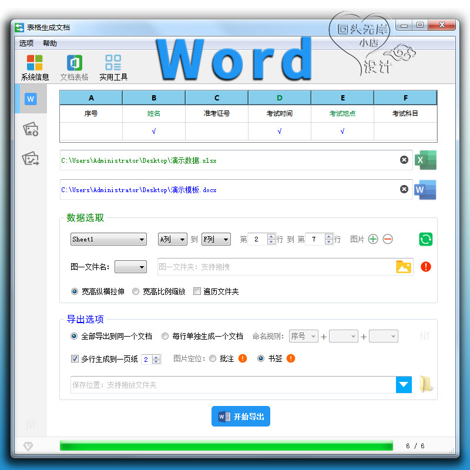Open the second naming rule dropdown
Screen dimensions: 470x470
tap(344, 336)
